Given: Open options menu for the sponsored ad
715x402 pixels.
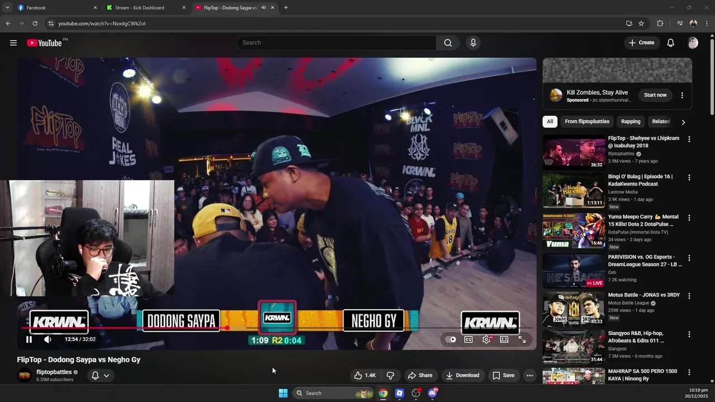Looking at the screenshot, I should [x=682, y=95].
